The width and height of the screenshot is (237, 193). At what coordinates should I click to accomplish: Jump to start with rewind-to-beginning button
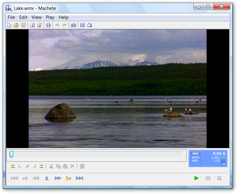(14, 178)
